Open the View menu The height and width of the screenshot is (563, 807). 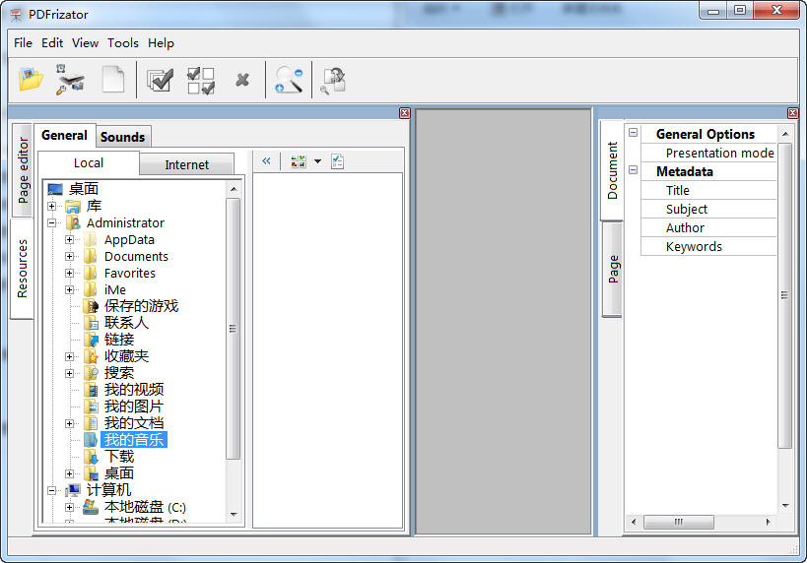pos(85,43)
